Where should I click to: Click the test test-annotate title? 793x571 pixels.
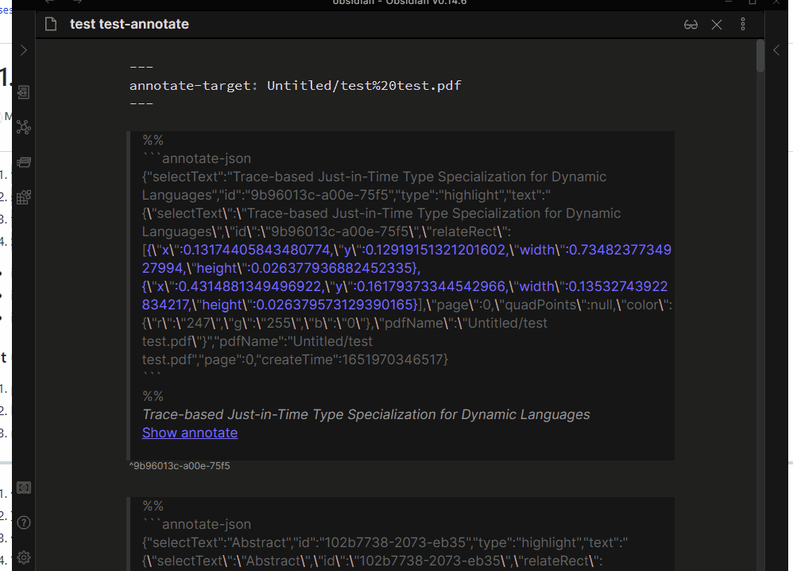point(130,24)
